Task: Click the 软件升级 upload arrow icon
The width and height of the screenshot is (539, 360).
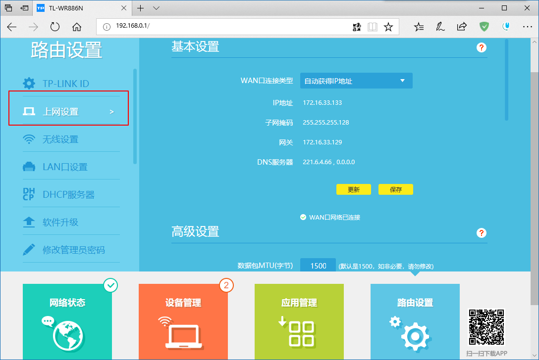Action: [29, 222]
